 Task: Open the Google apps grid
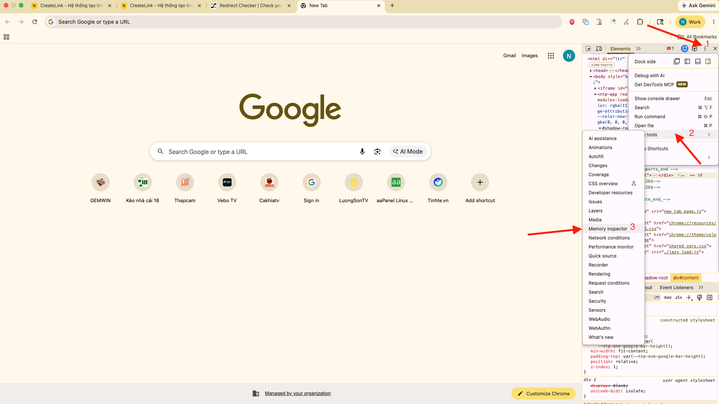coord(551,56)
